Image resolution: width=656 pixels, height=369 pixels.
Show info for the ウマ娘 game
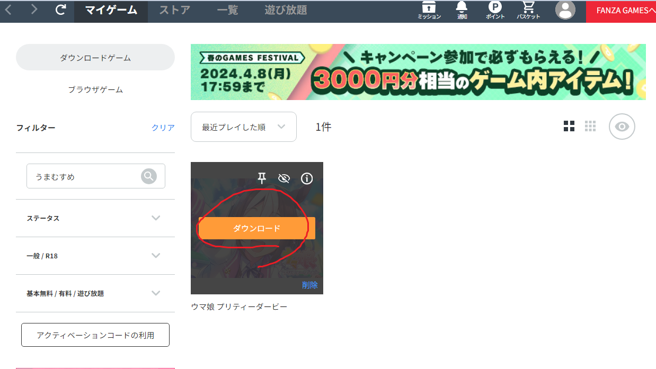tap(307, 178)
